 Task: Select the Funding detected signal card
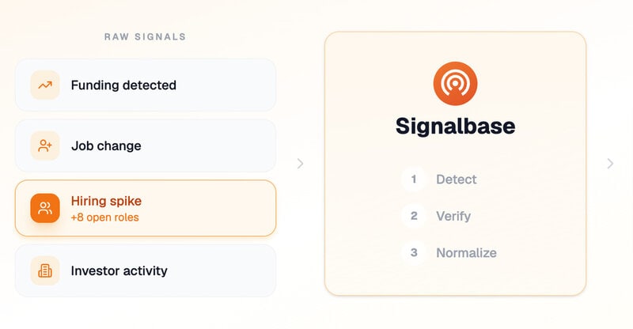pyautogui.click(x=146, y=85)
